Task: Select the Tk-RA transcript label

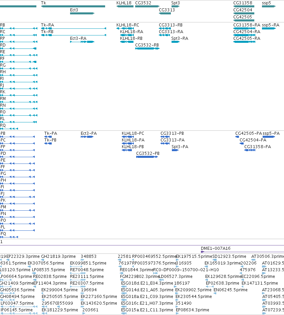Action: pyautogui.click(x=47, y=25)
